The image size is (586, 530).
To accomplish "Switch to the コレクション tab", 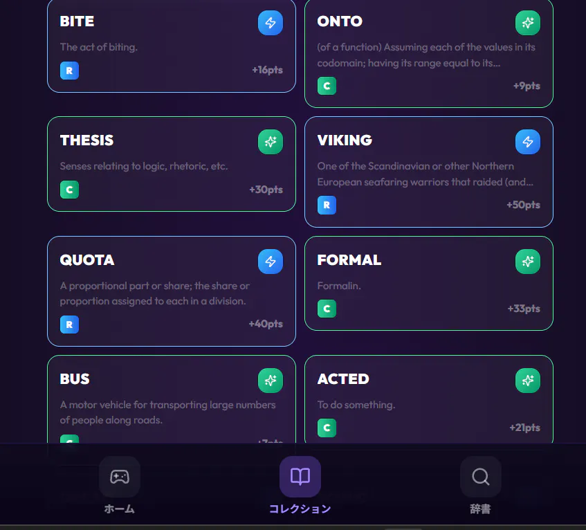I will pyautogui.click(x=300, y=485).
